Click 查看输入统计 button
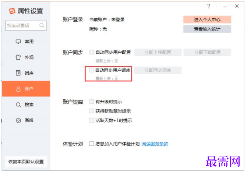The width and height of the screenshot is (247, 173). [207, 29]
